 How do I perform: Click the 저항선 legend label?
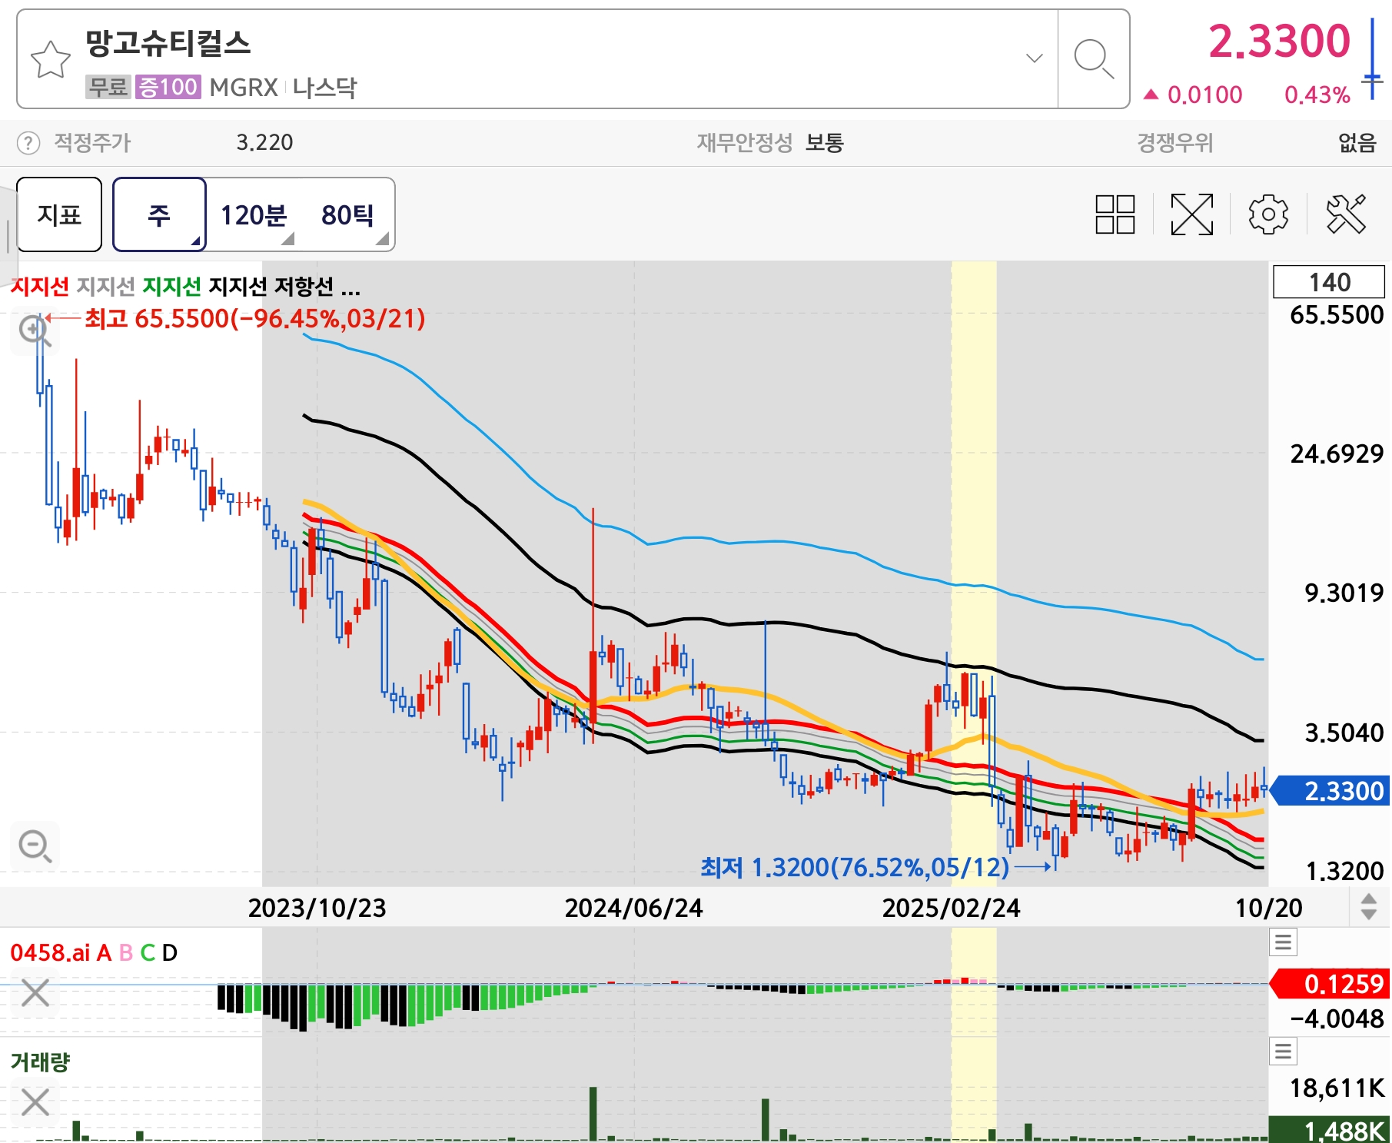pos(304,287)
